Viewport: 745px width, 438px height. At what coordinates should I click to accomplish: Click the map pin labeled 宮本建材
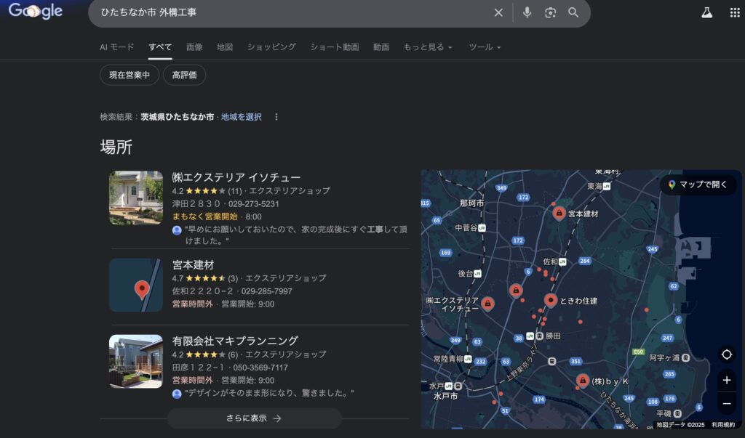[x=559, y=213]
